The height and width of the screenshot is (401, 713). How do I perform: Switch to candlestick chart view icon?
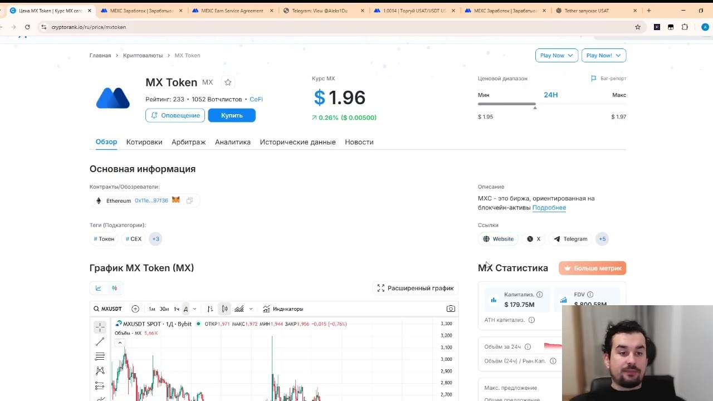[114, 288]
